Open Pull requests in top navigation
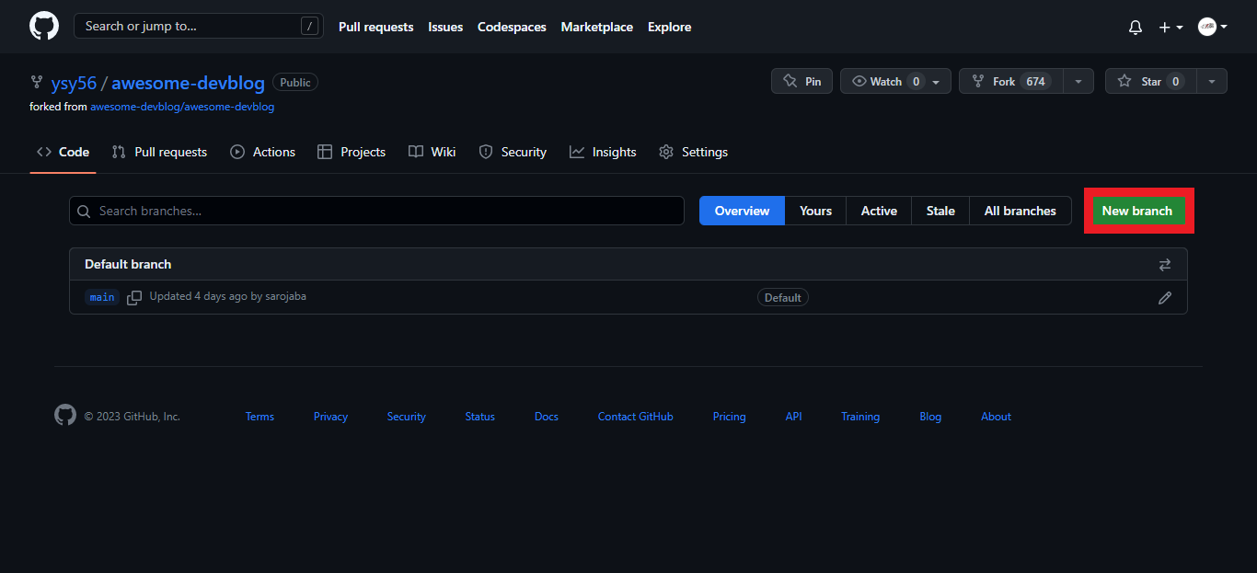Screen dimensions: 1257x573 (376, 27)
